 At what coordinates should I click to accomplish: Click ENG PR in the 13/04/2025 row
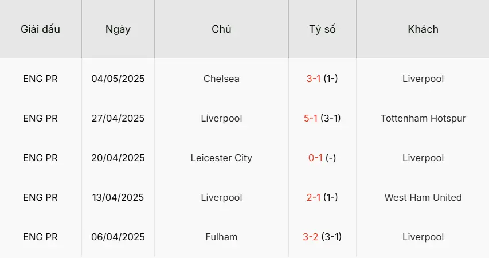pos(40,197)
